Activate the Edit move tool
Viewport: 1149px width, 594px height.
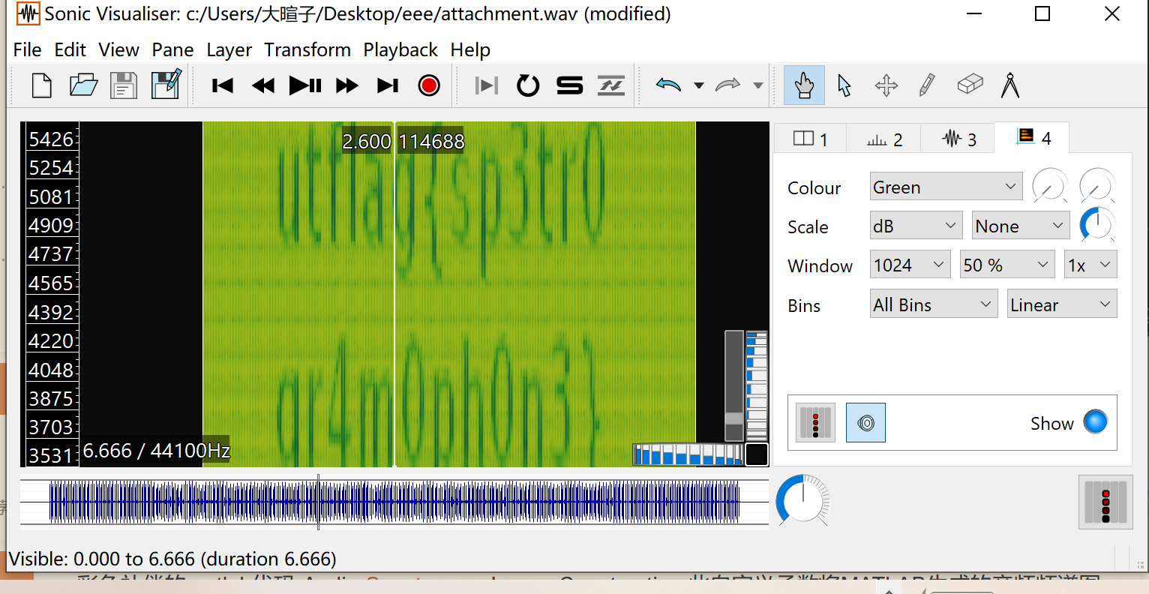click(x=886, y=85)
